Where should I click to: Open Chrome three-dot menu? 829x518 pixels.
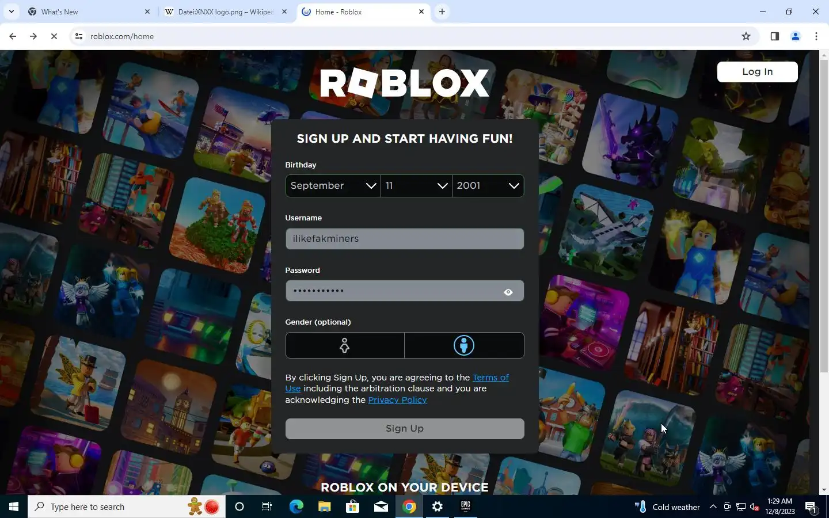point(816,36)
